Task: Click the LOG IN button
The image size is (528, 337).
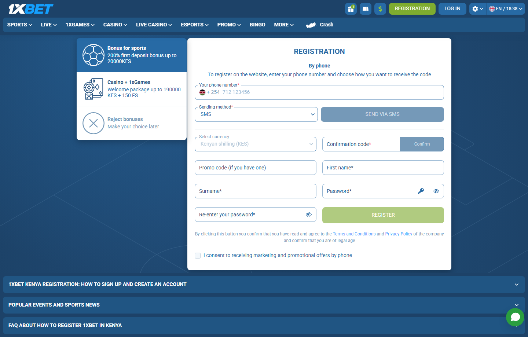Action: (452, 9)
